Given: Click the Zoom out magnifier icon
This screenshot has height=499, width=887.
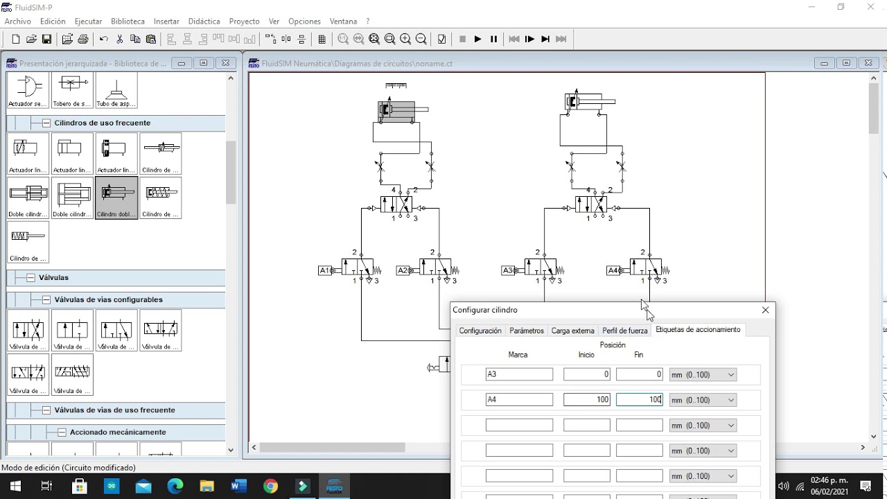Looking at the screenshot, I should (421, 40).
